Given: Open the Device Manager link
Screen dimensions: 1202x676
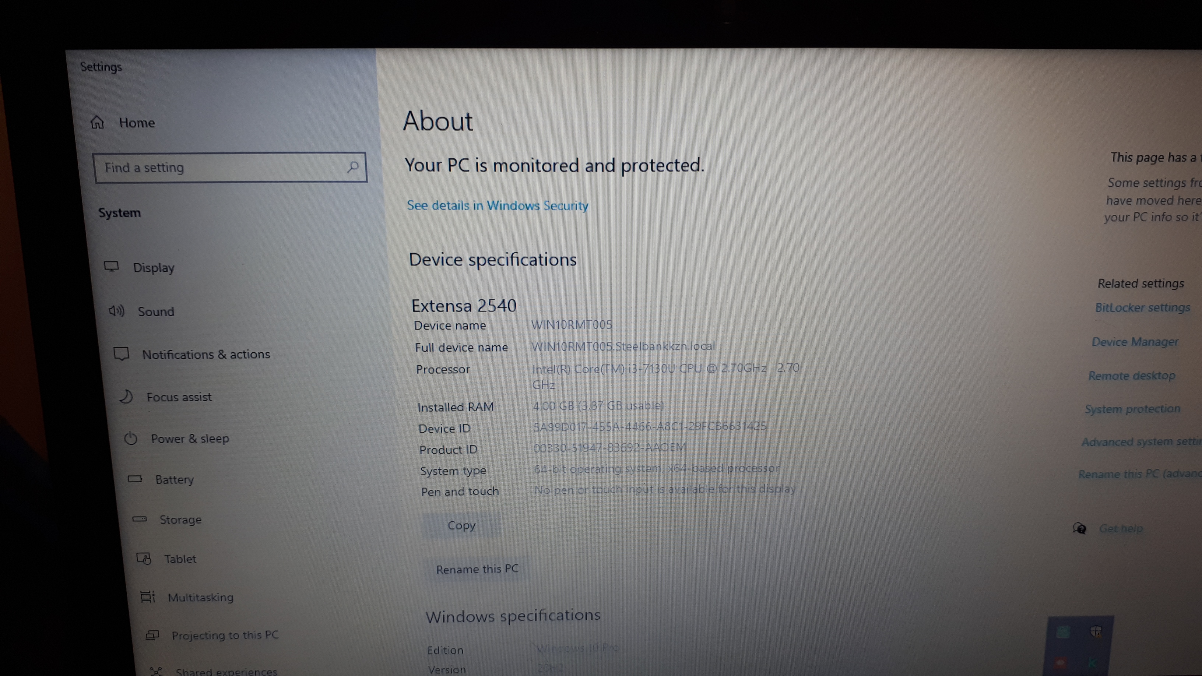Looking at the screenshot, I should [1135, 342].
